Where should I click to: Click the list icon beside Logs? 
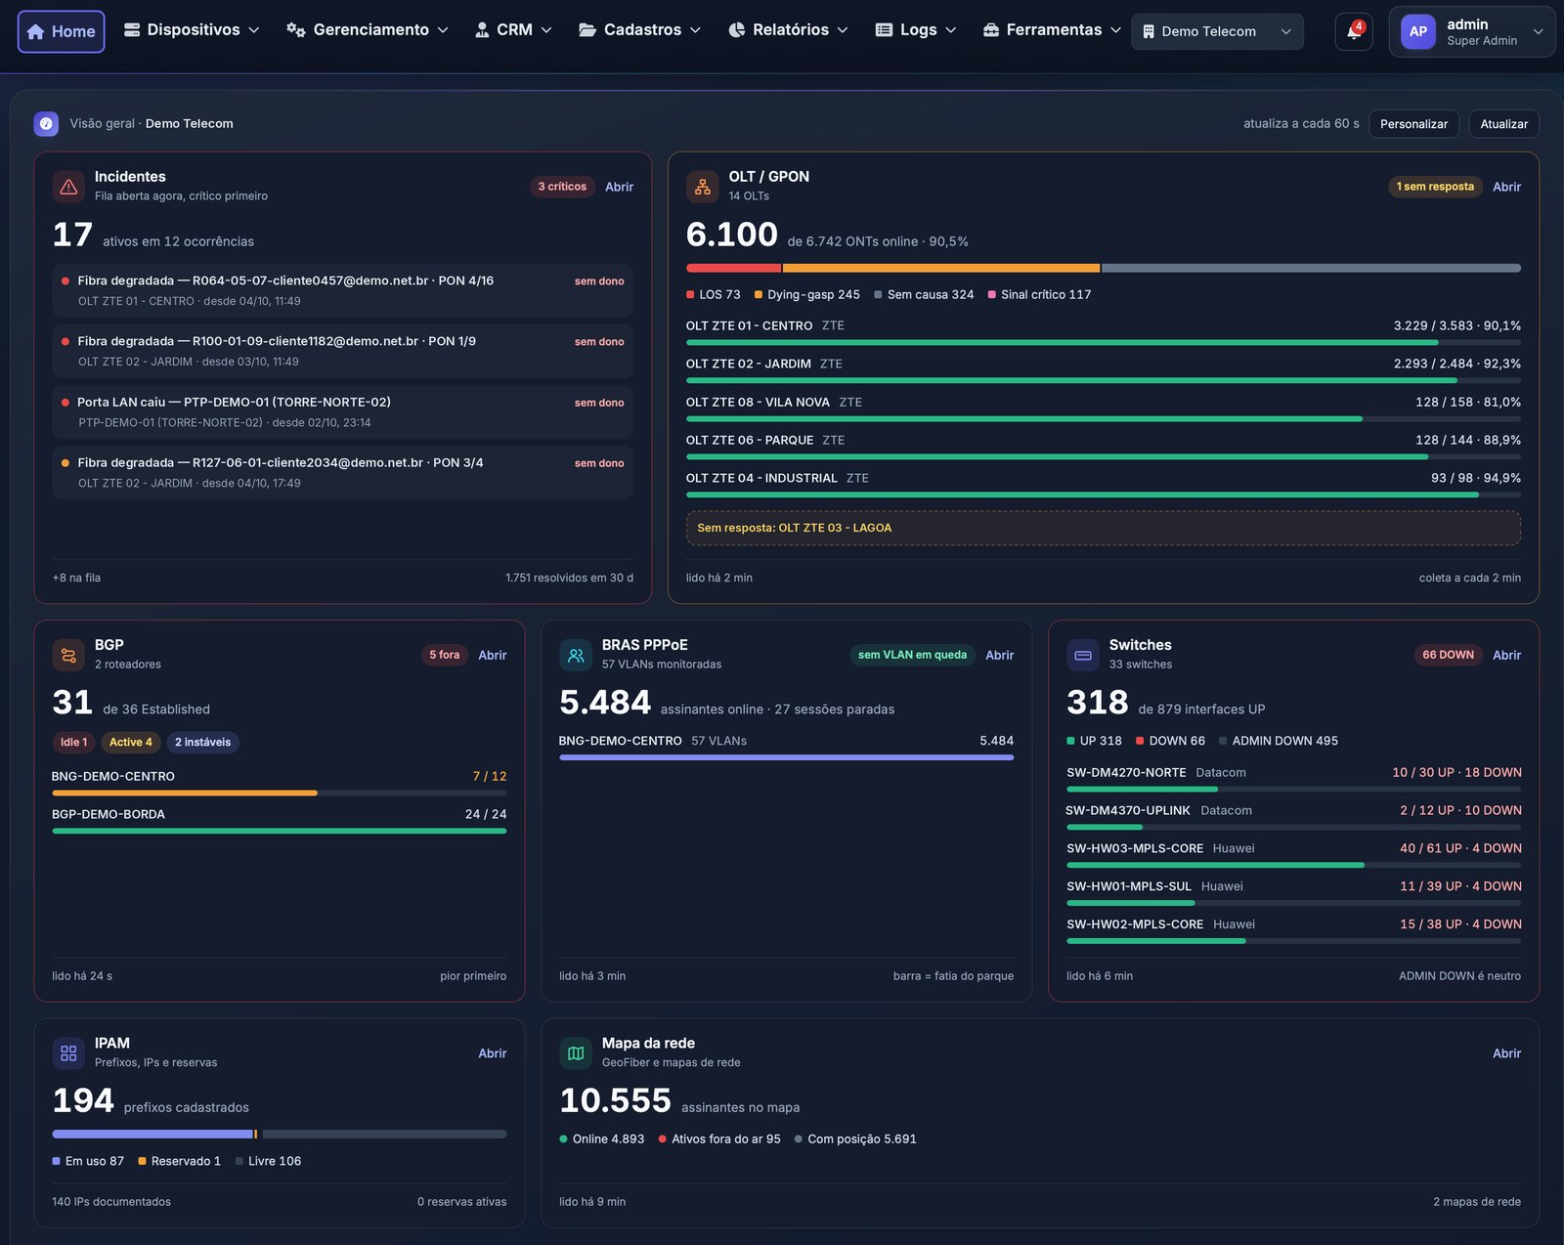point(884,30)
